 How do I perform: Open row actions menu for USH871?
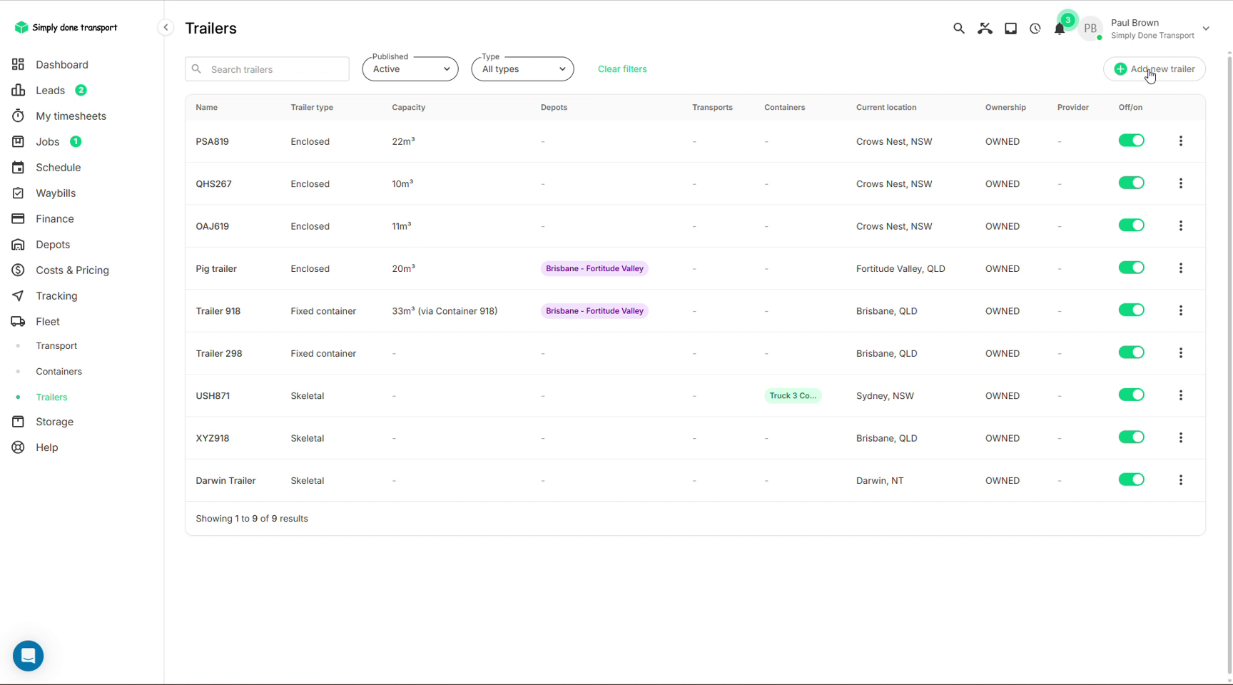pyautogui.click(x=1181, y=395)
